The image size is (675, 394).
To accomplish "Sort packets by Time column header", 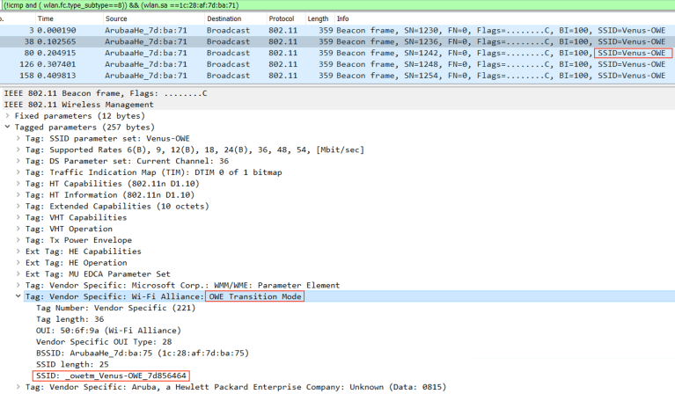I will pyautogui.click(x=46, y=18).
